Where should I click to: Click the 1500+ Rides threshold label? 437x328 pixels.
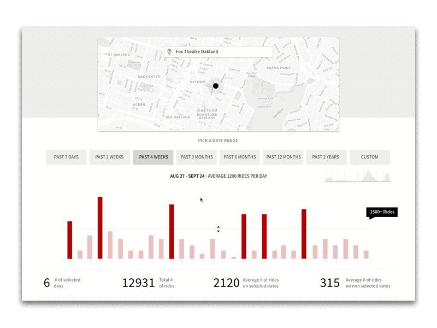click(x=382, y=212)
